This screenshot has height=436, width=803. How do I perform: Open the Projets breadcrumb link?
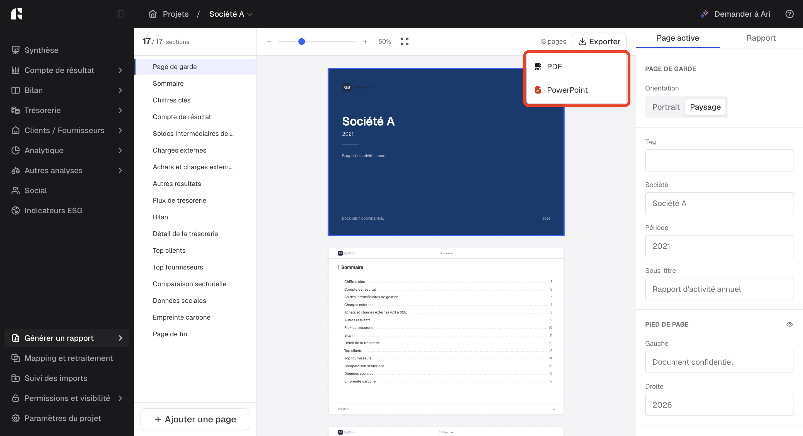click(x=175, y=14)
